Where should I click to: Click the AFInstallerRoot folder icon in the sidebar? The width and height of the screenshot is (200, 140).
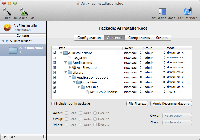pyautogui.click(x=13, y=50)
